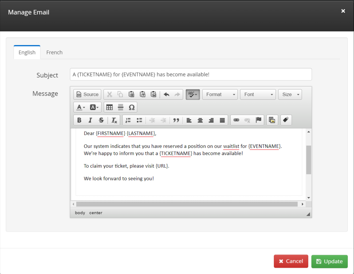Open the Size dropdown
This screenshot has width=354, height=274.
[290, 94]
